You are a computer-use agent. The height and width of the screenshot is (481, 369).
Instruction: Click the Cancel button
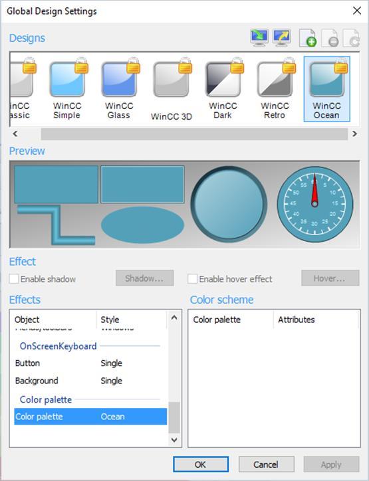tap(266, 464)
